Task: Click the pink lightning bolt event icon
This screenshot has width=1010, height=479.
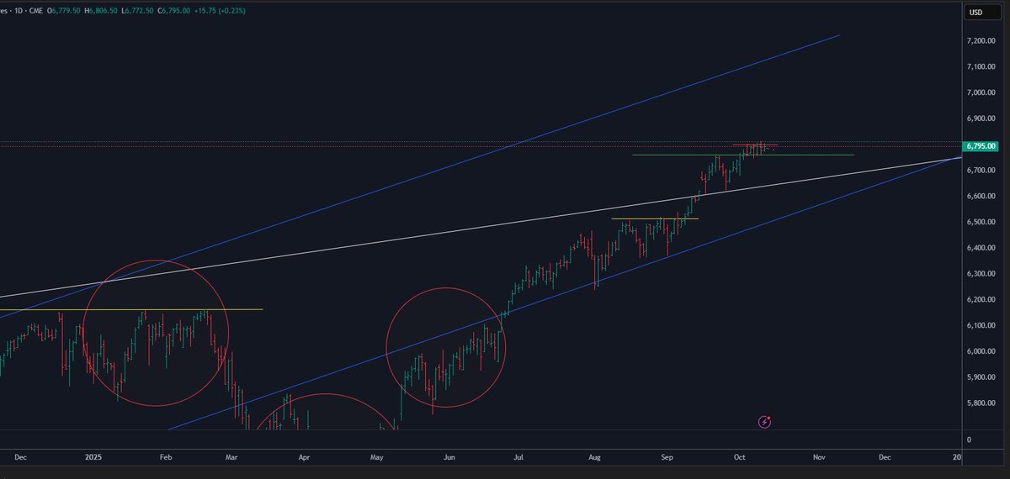Action: [x=764, y=422]
